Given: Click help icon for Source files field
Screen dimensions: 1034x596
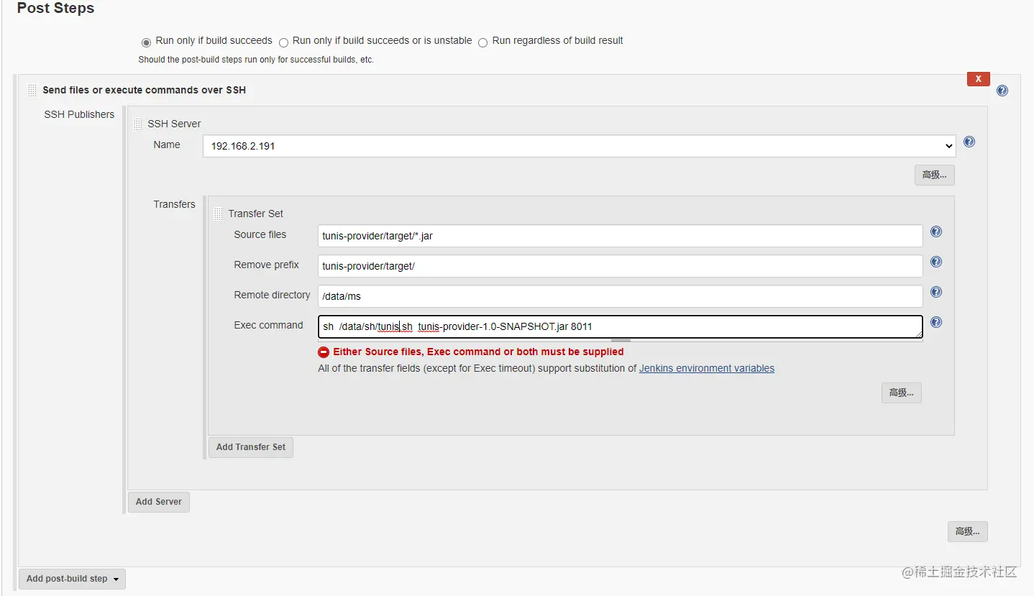Looking at the screenshot, I should coord(936,231).
